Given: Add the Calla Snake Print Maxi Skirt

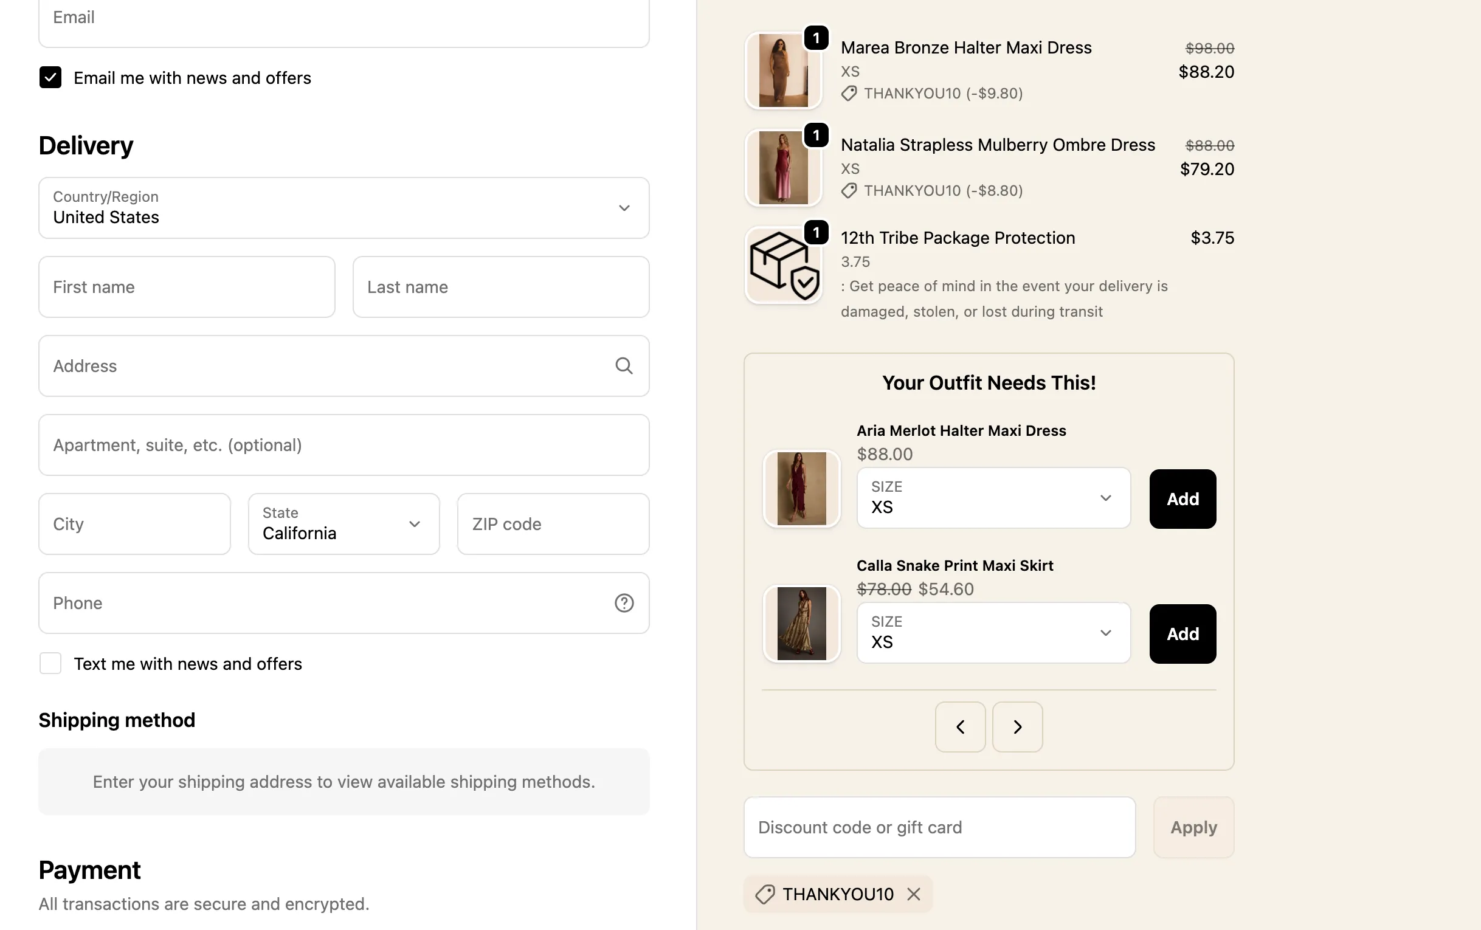Looking at the screenshot, I should coord(1182,633).
